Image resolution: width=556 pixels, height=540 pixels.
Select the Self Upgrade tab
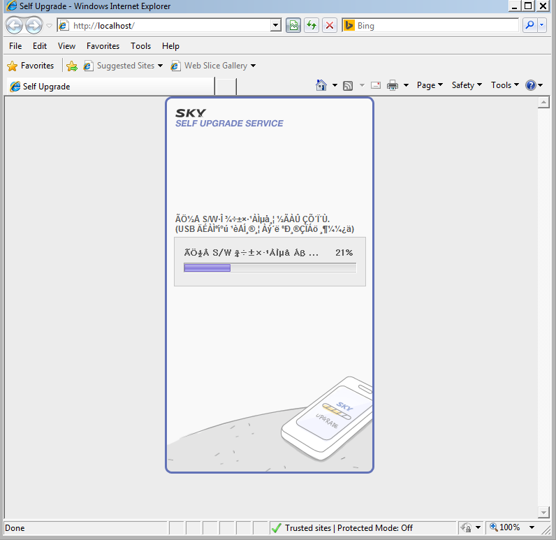coord(110,87)
